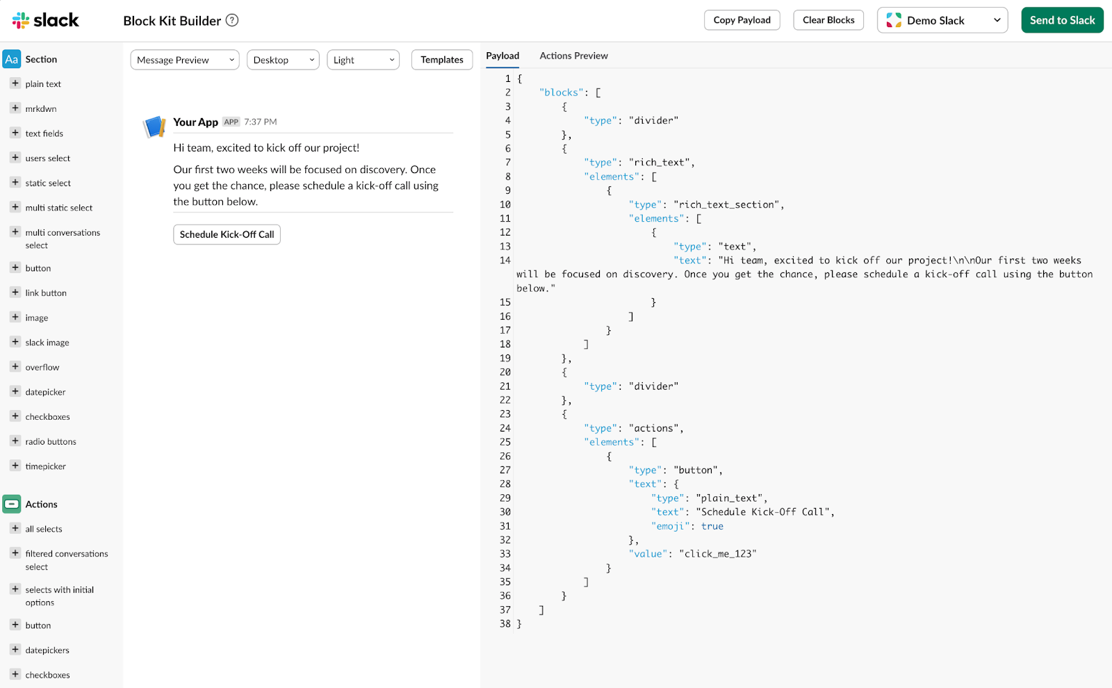Open the Light theme dropdown

(363, 60)
